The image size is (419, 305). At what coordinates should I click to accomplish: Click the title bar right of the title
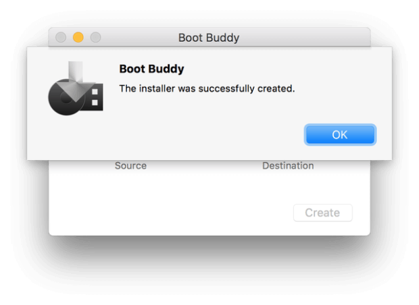304,38
